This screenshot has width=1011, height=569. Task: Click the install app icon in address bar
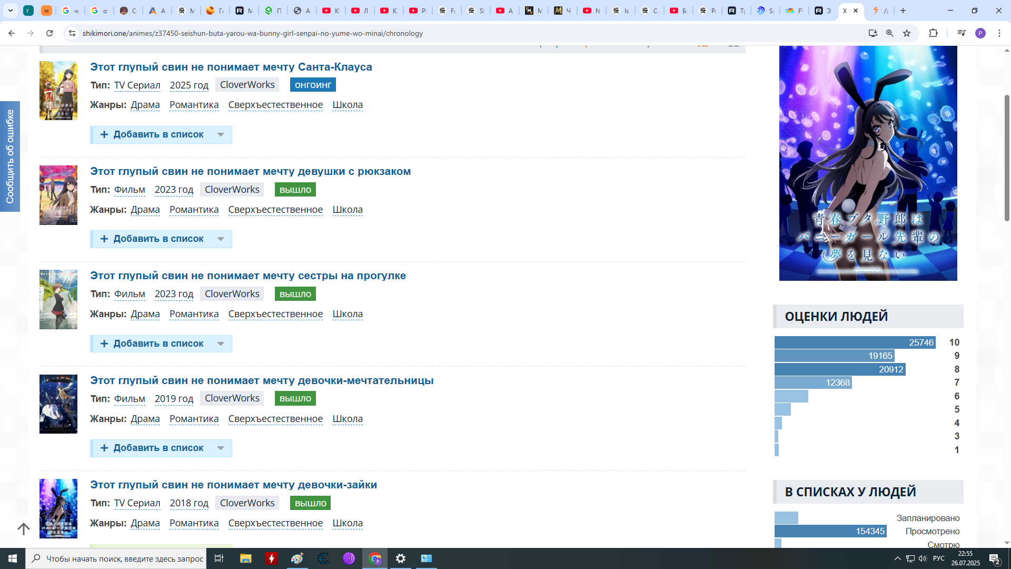coord(873,33)
